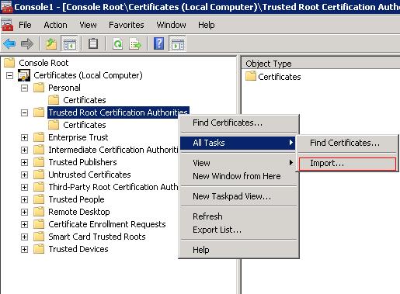Click the Smart Card Trusted Roots folder icon
The width and height of the screenshot is (400, 294).
[x=39, y=237]
